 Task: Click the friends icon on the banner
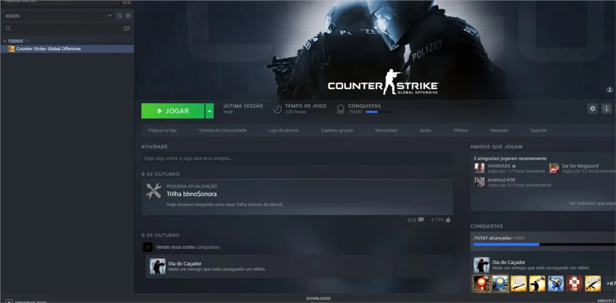pyautogui.click(x=610, y=90)
